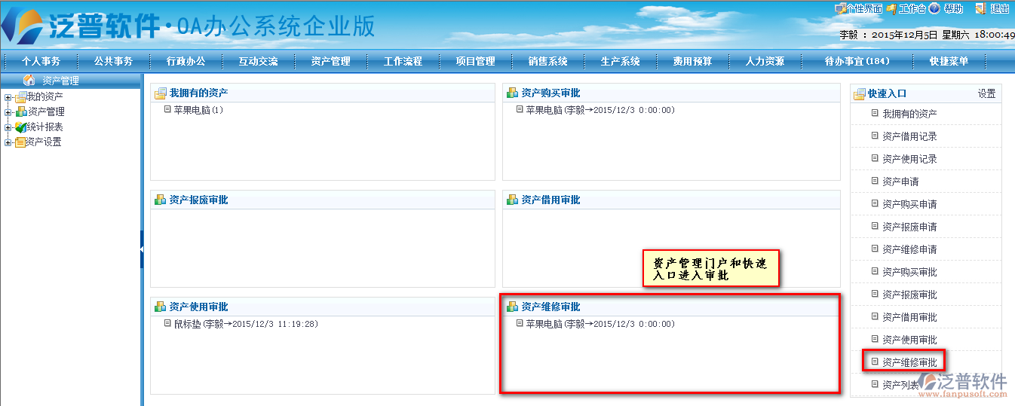Click the 帮助 help link
Viewport: 1015px width, 406px height.
(954, 9)
